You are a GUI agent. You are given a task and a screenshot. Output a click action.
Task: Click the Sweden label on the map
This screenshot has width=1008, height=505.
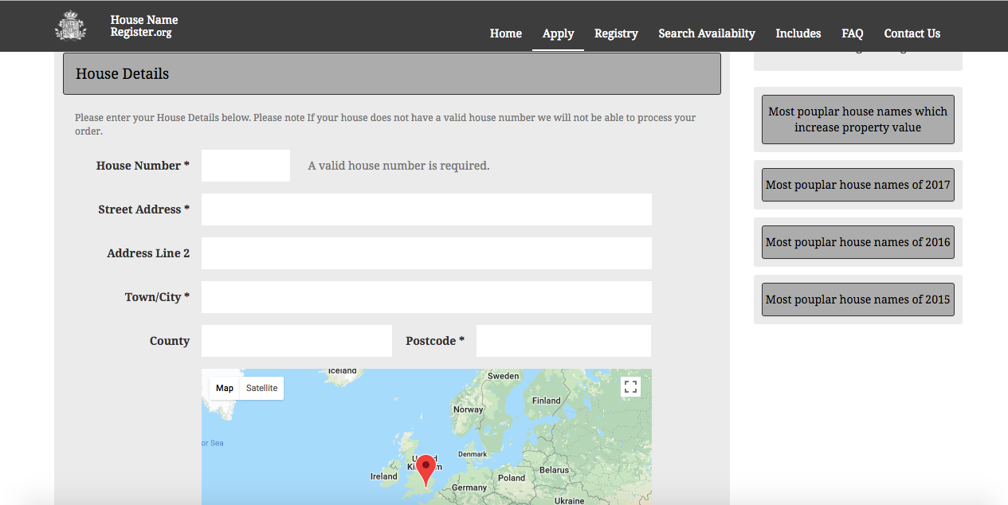503,376
